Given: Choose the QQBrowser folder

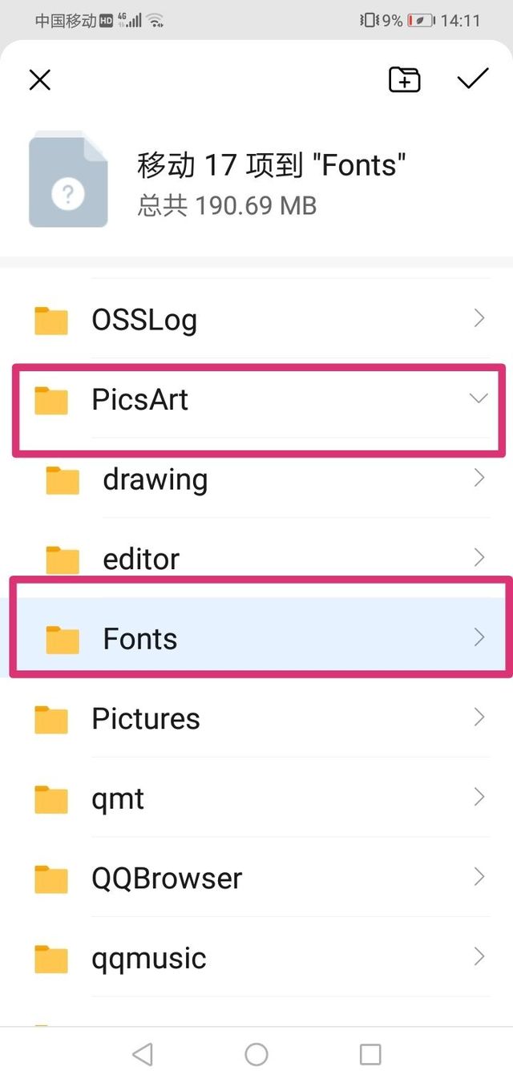Looking at the screenshot, I should (x=167, y=878).
